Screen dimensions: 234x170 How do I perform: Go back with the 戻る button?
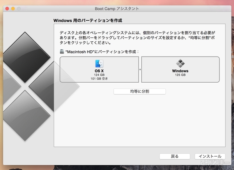click(x=175, y=156)
